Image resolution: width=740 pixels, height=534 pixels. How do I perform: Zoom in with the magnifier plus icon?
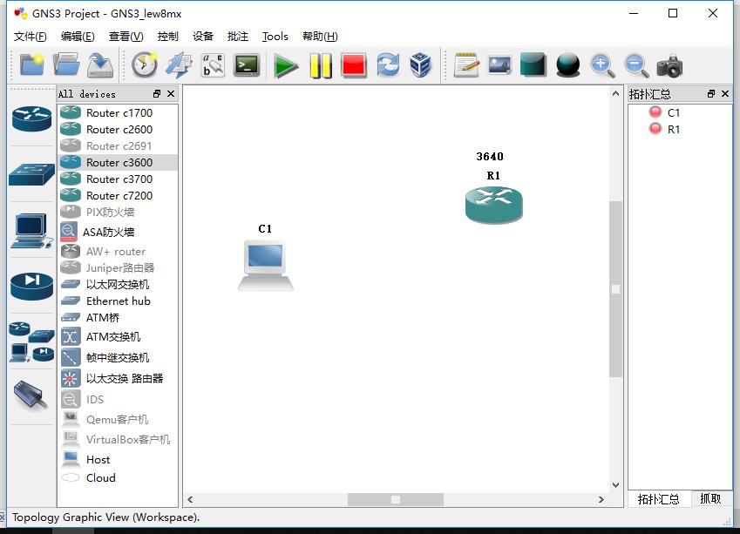(x=602, y=65)
